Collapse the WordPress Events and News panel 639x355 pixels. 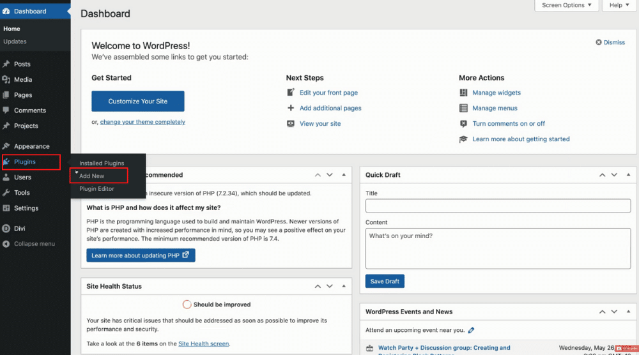[x=628, y=312]
